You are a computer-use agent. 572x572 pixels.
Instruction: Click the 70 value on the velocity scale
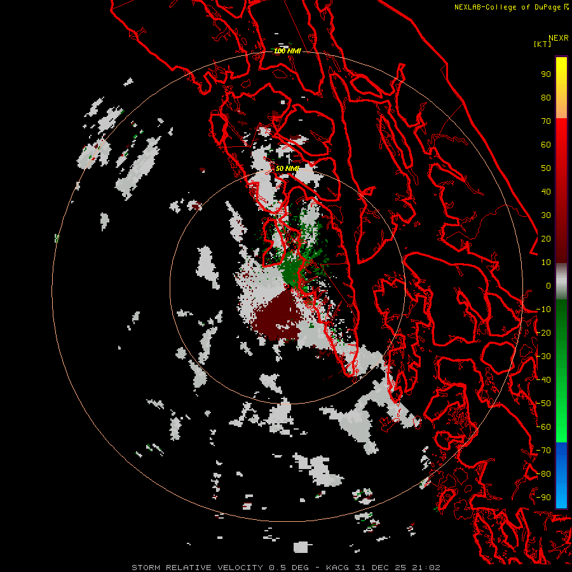546,121
